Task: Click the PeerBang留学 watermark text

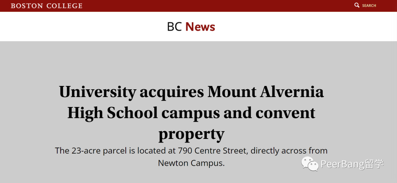Action: point(353,164)
